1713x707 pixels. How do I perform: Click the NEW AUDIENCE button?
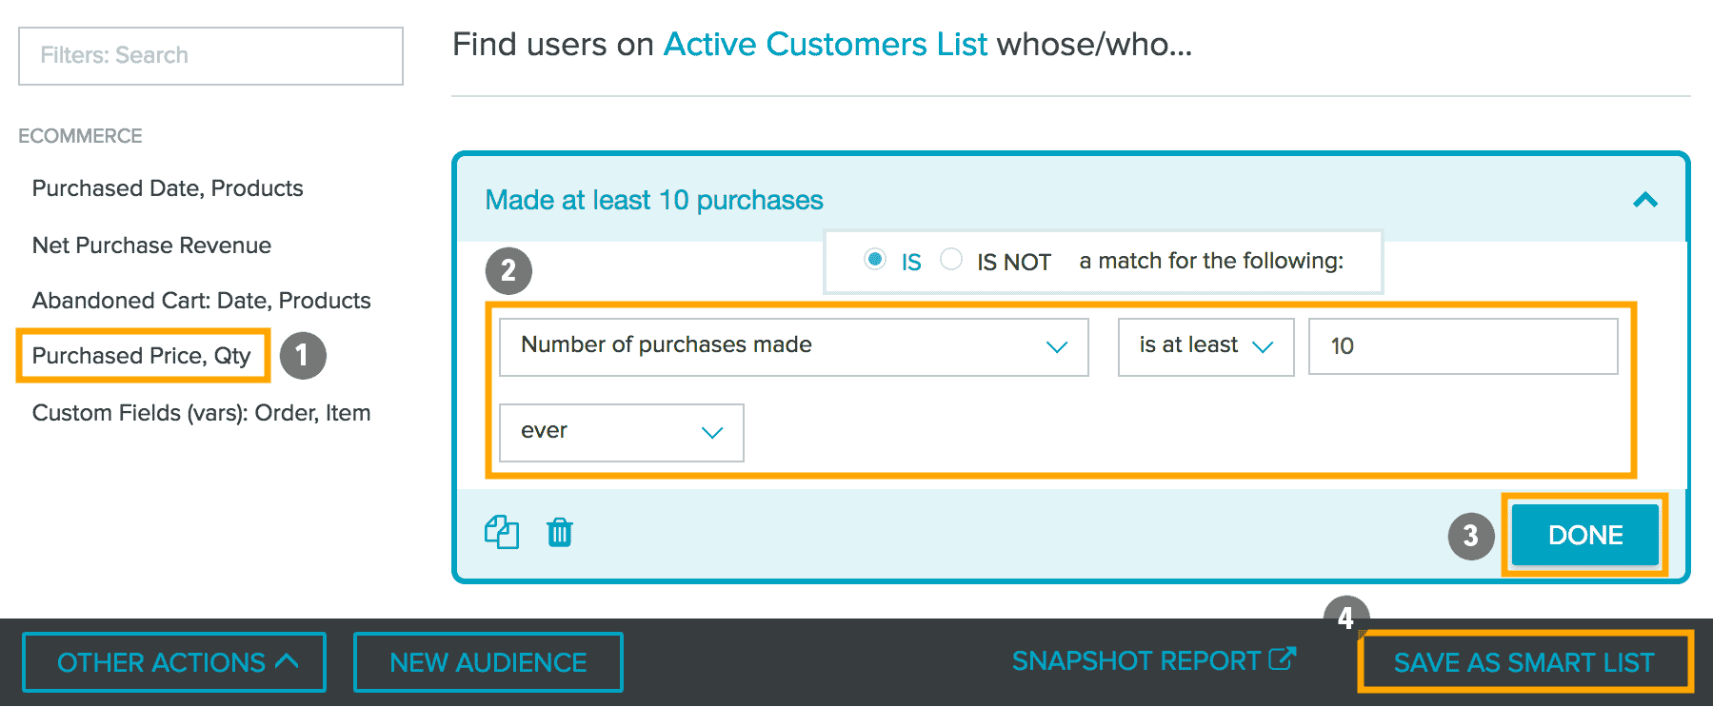[x=488, y=662]
